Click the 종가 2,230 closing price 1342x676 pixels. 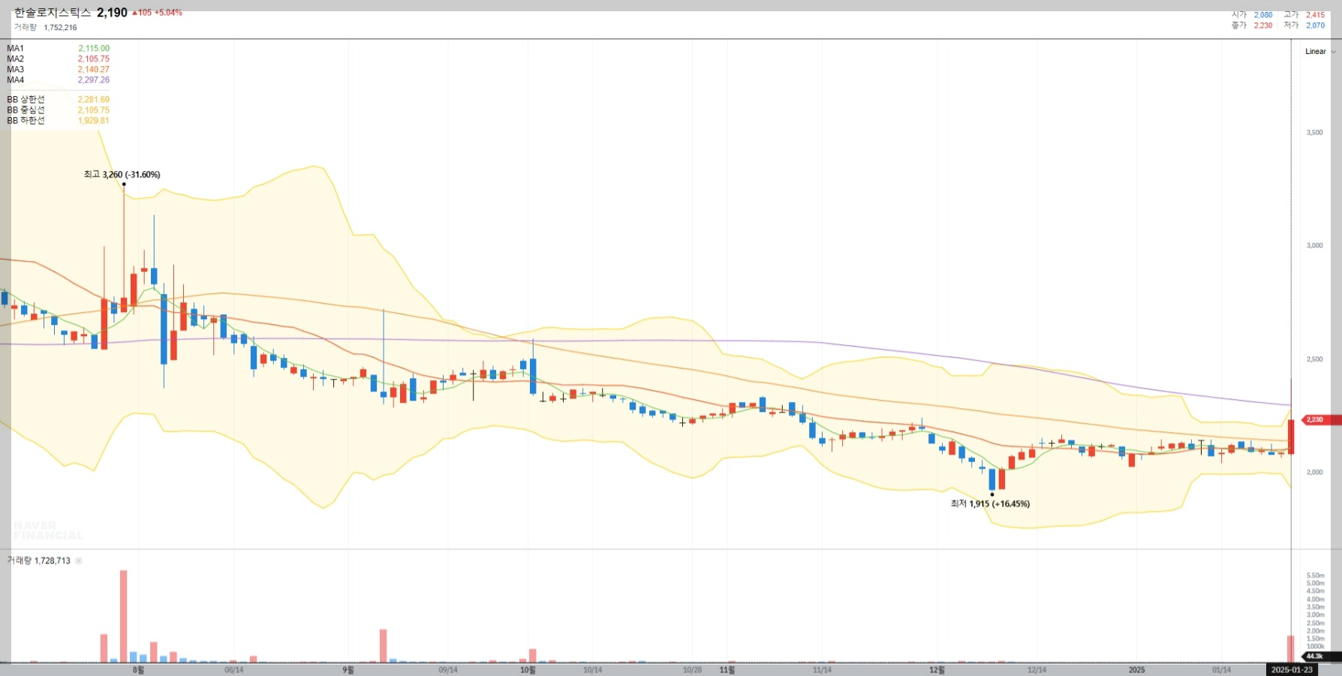pyautogui.click(x=1252, y=26)
